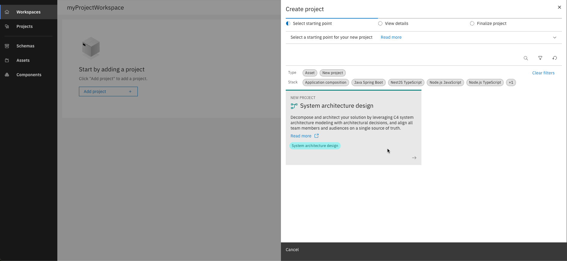Close the Create project panel
567x261 pixels.
pyautogui.click(x=559, y=7)
